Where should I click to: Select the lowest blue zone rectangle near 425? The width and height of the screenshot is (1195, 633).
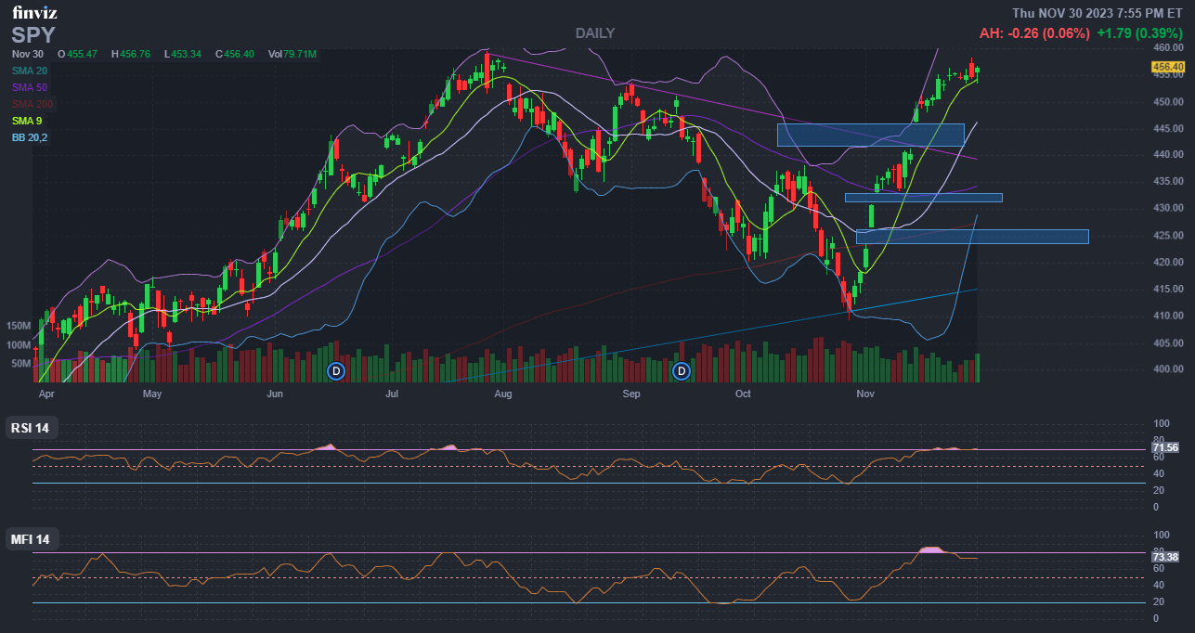[971, 237]
